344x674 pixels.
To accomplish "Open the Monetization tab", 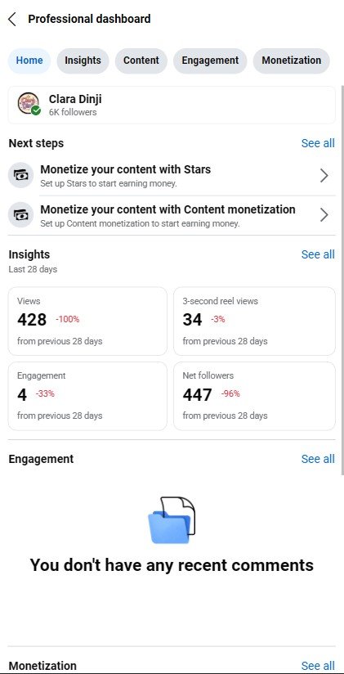I will point(291,61).
